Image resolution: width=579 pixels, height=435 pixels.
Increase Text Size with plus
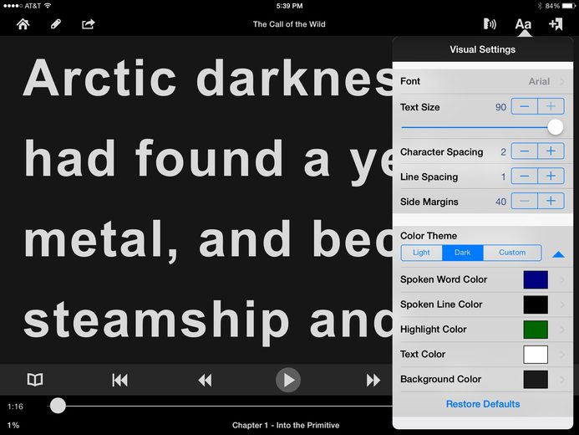pos(551,106)
